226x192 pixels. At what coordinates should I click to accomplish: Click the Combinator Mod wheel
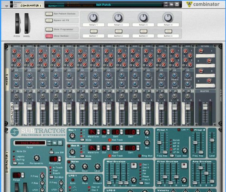coord(26,23)
